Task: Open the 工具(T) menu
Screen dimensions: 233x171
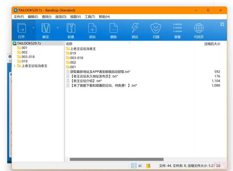Action: coord(90,17)
